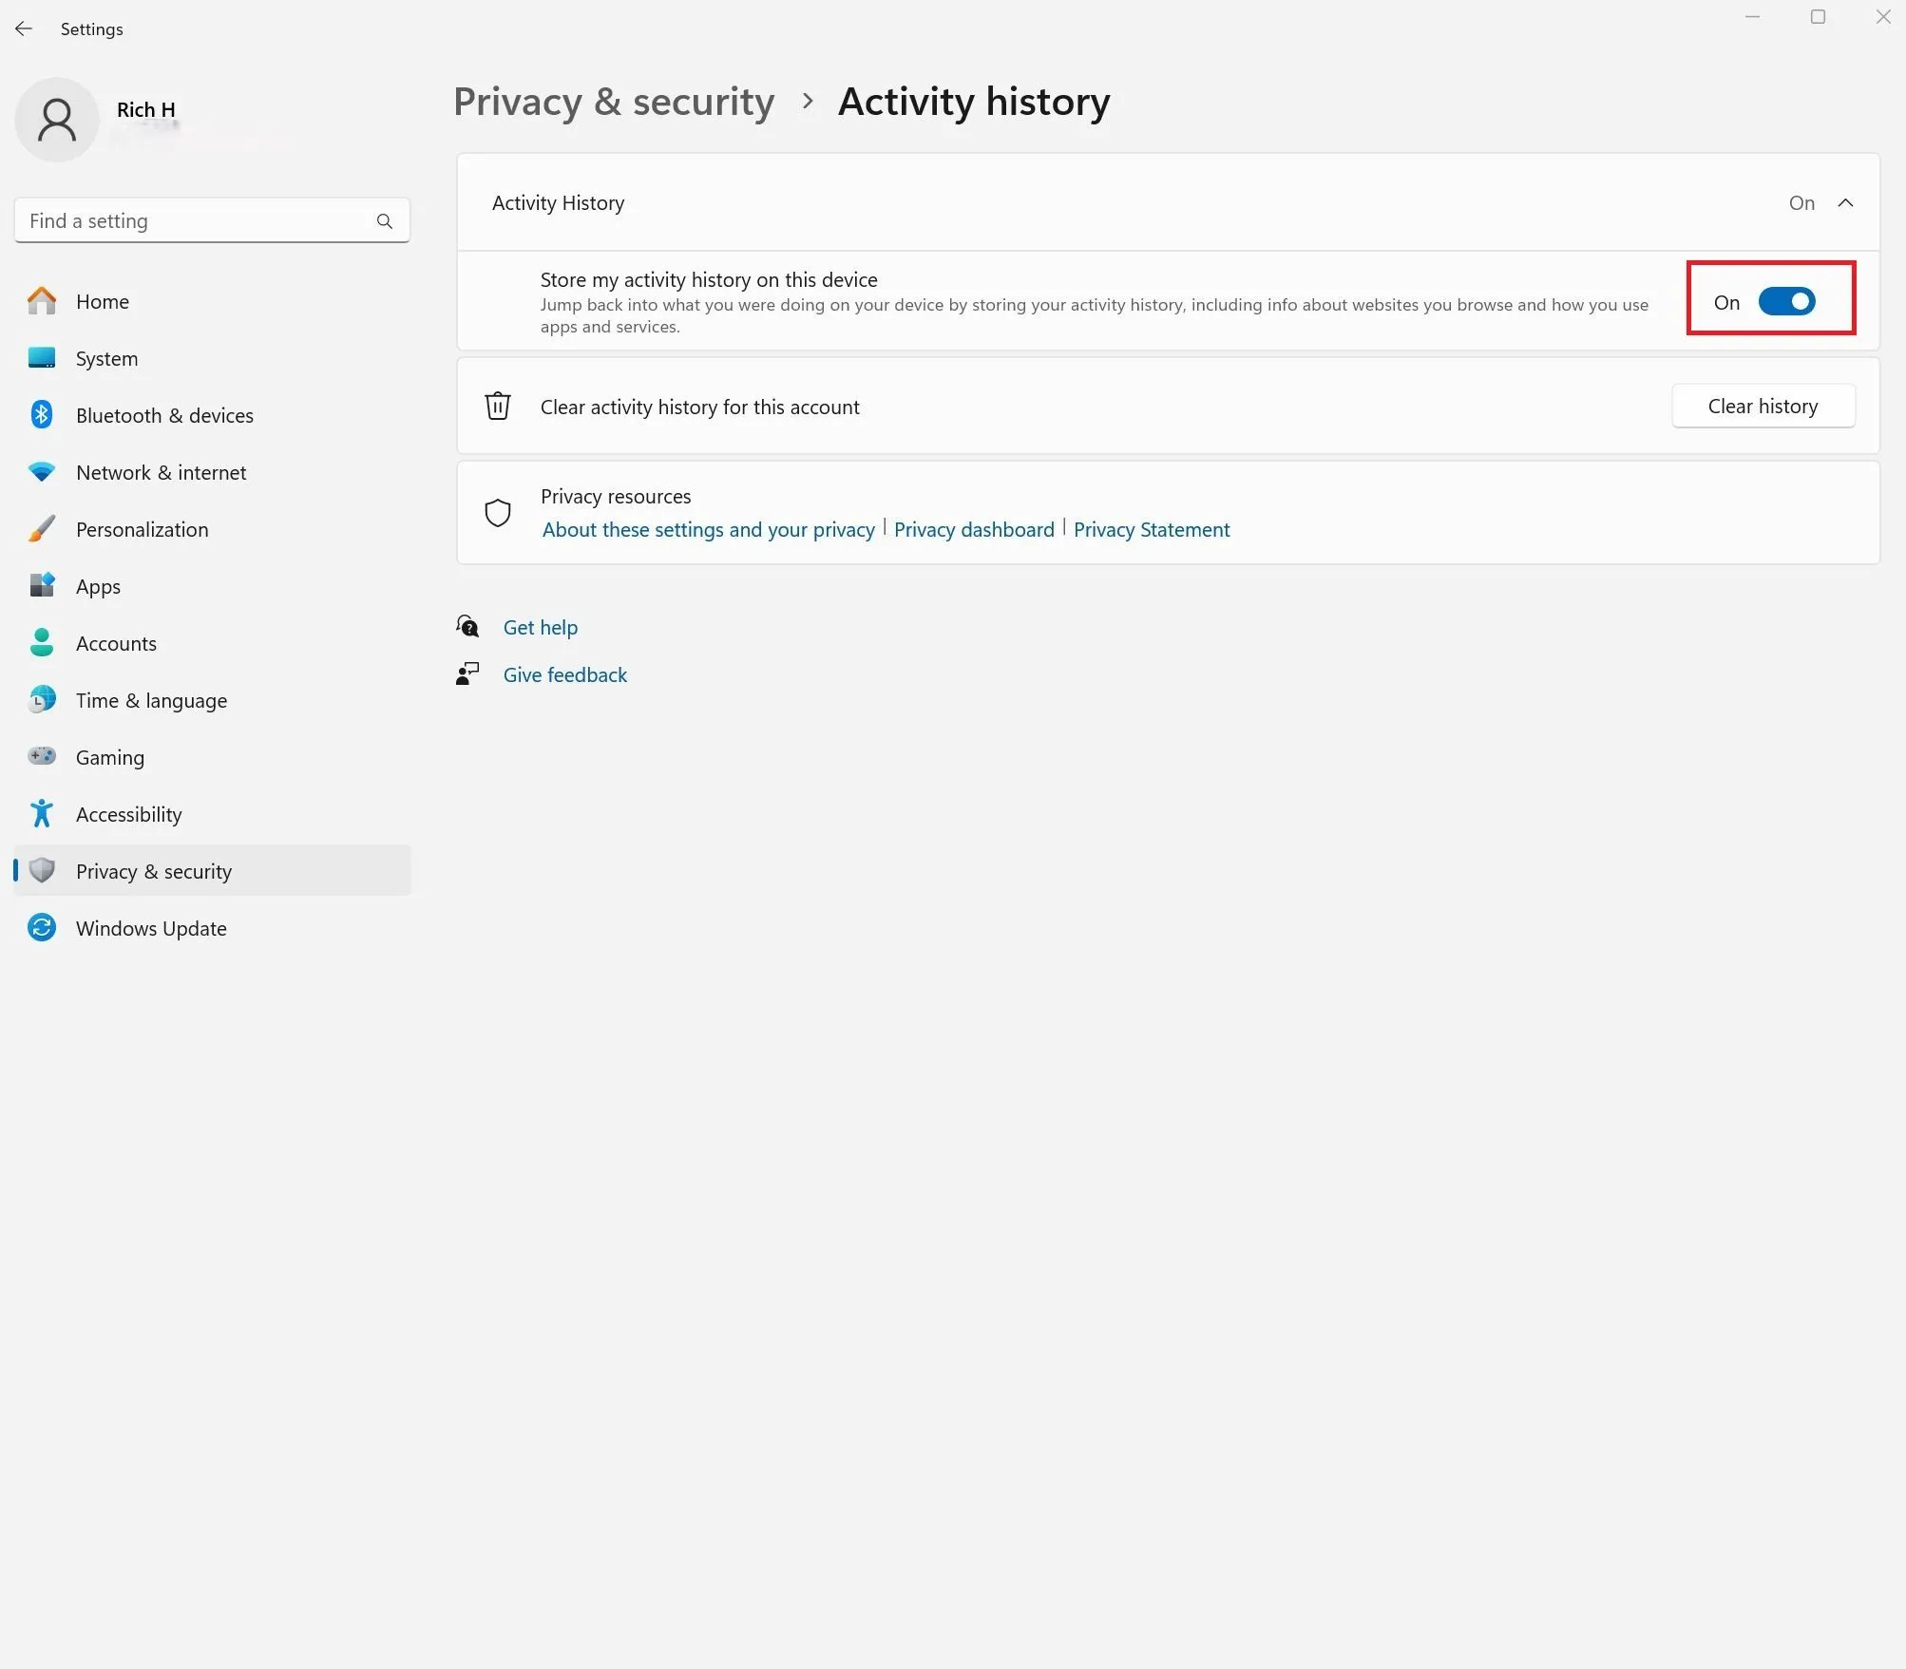Image resolution: width=1906 pixels, height=1669 pixels.
Task: Click the user profile avatar
Action: coord(57,120)
